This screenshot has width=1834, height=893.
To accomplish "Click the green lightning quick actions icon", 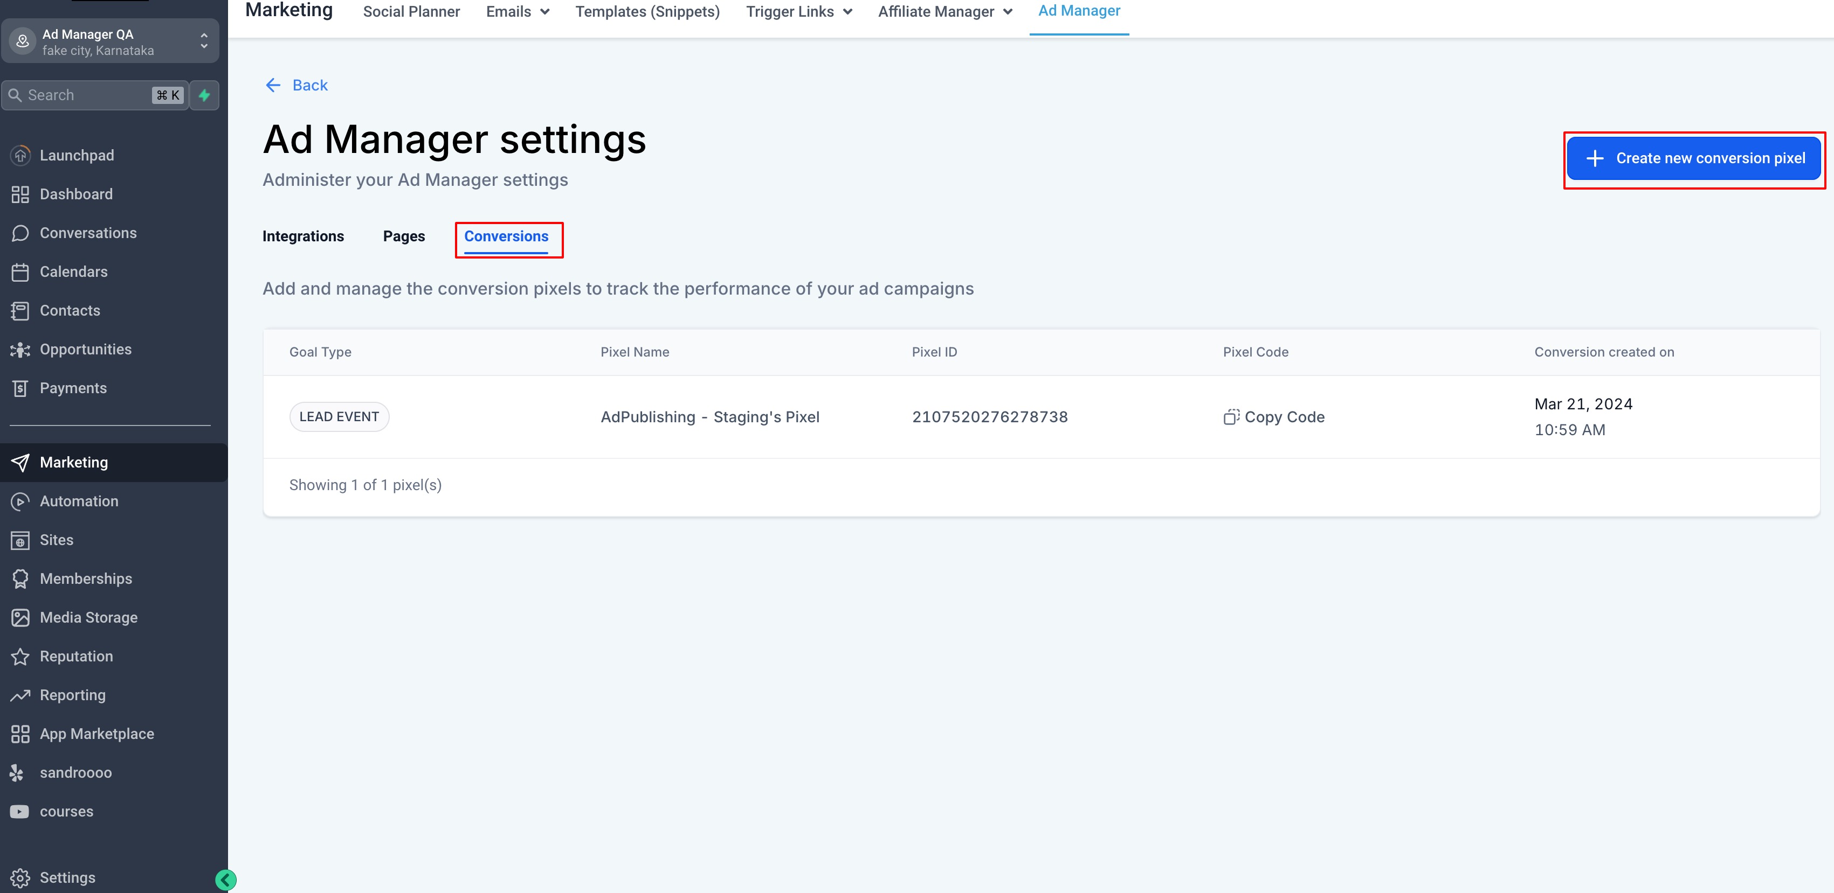I will pyautogui.click(x=204, y=95).
